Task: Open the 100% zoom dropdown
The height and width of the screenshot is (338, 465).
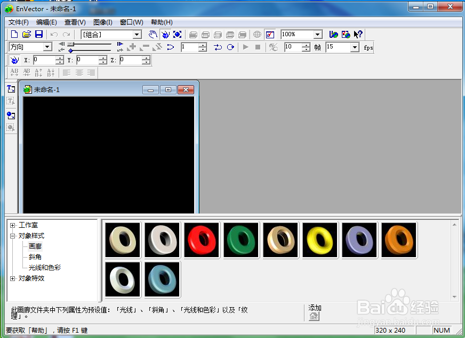Action: 318,35
